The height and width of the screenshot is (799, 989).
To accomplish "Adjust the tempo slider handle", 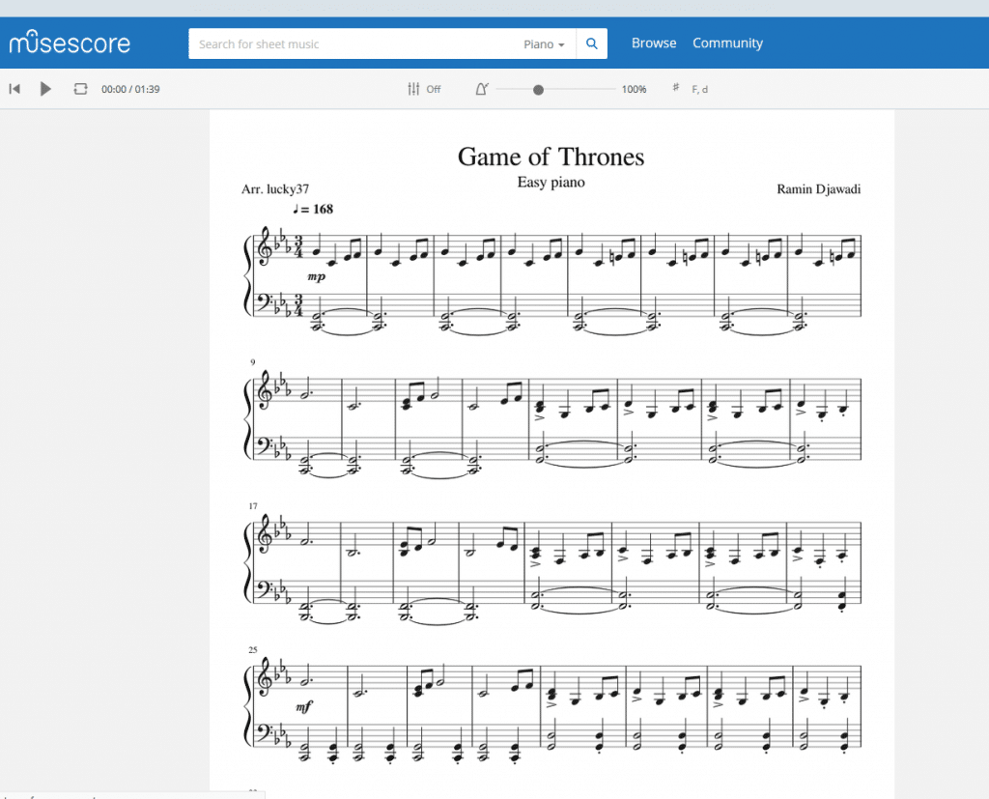I will coord(538,90).
